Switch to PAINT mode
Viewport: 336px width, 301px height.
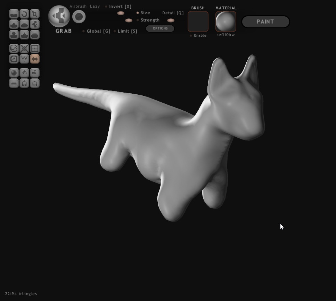(265, 21)
